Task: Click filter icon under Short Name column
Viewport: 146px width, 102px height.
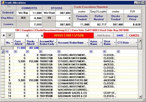Action: point(105,52)
